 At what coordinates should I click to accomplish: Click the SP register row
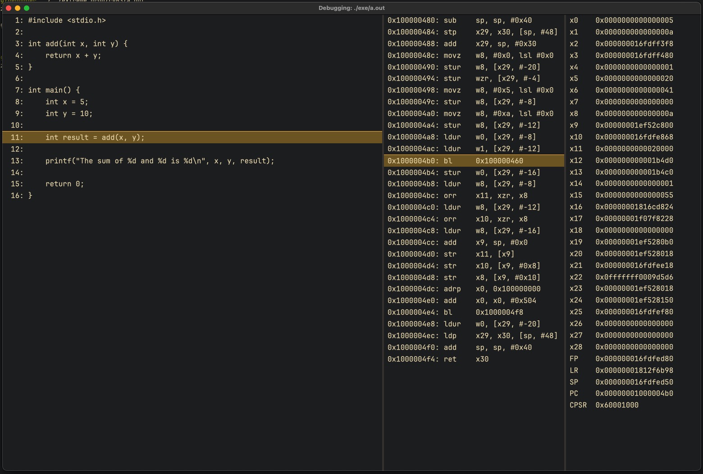tap(633, 382)
